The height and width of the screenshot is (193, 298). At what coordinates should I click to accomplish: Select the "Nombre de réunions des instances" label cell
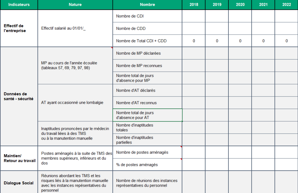(147, 183)
